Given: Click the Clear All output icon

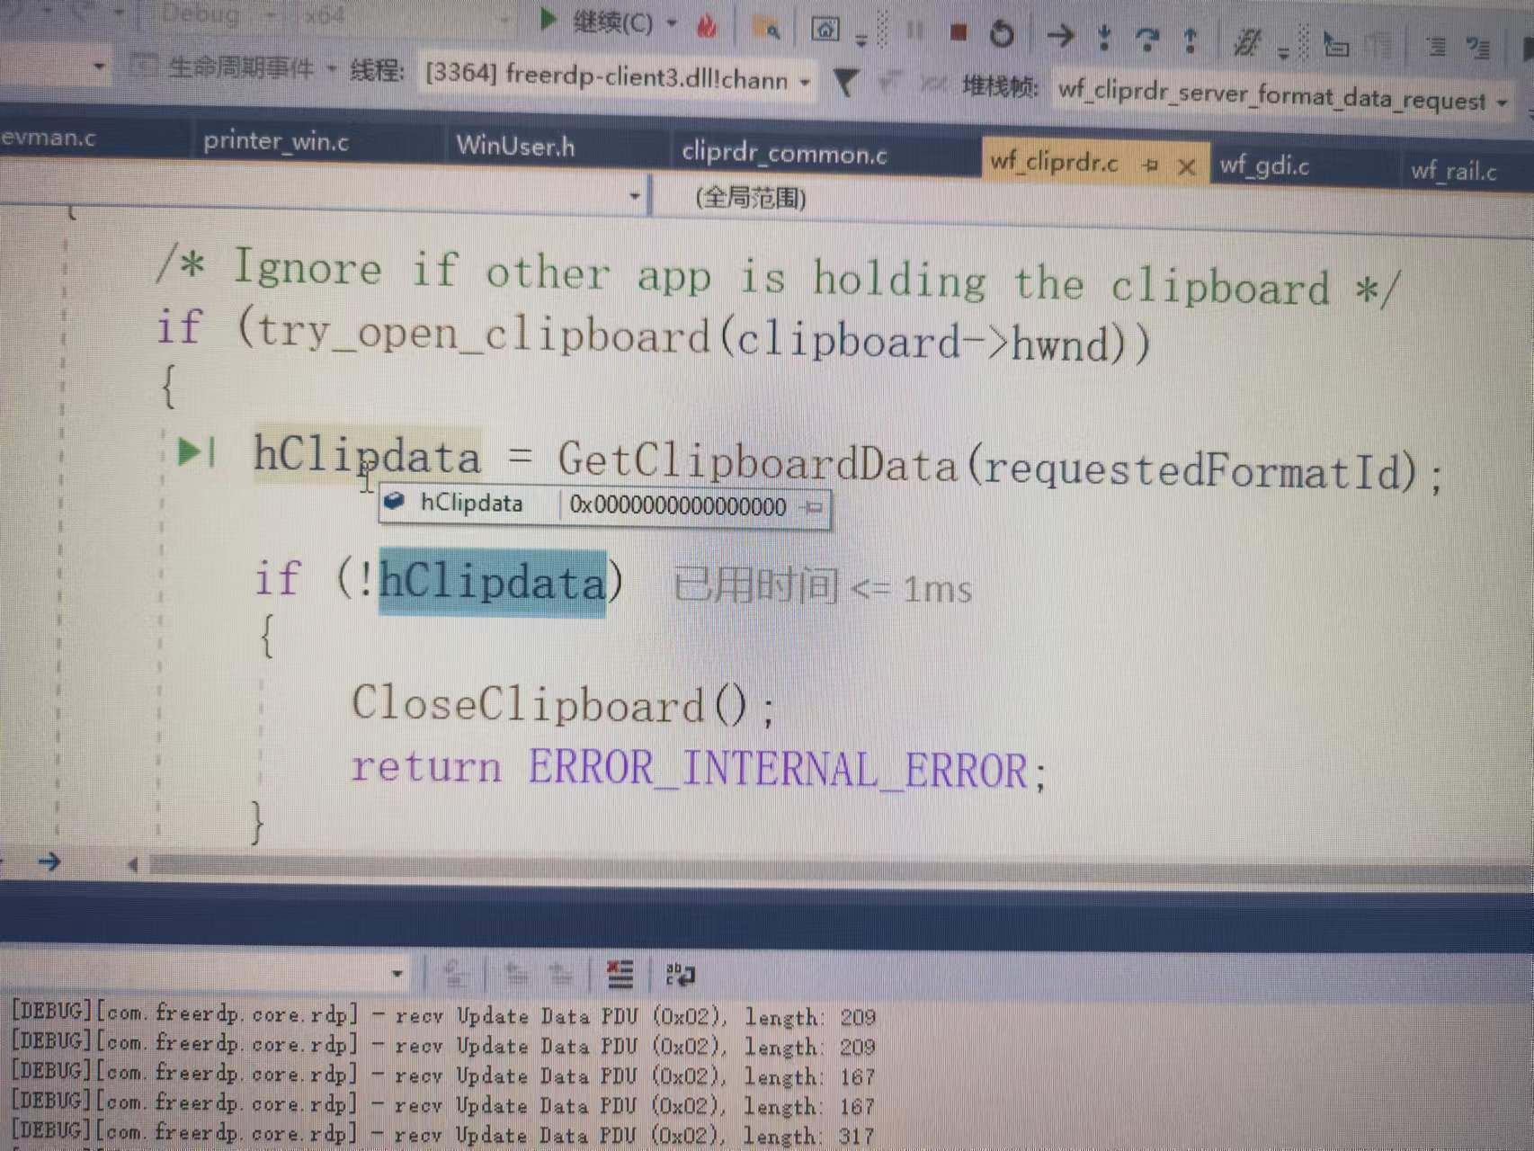Looking at the screenshot, I should [x=620, y=974].
